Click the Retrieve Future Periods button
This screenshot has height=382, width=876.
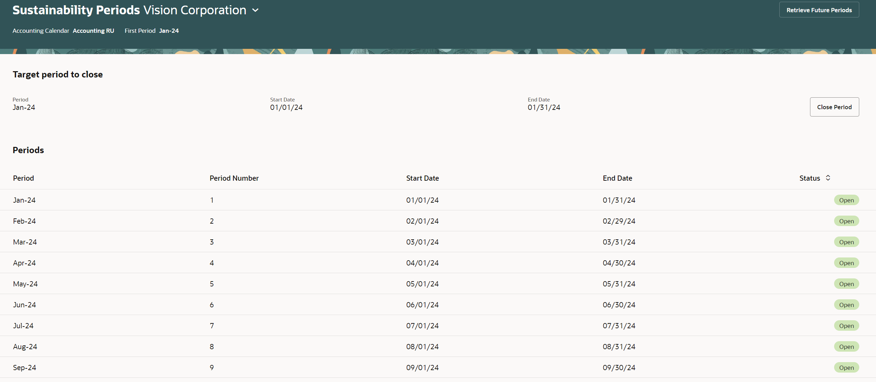pyautogui.click(x=819, y=10)
